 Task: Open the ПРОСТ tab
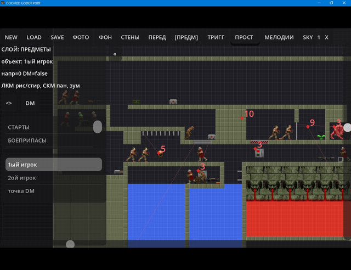click(244, 37)
